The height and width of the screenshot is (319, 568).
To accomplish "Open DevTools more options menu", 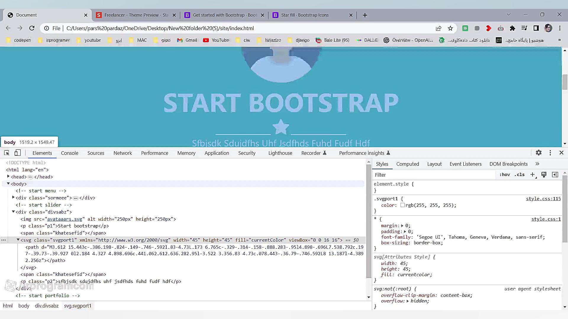I will (x=550, y=153).
